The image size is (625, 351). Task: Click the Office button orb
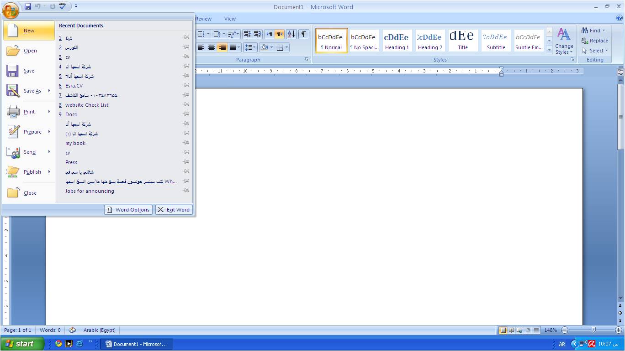pyautogui.click(x=11, y=10)
